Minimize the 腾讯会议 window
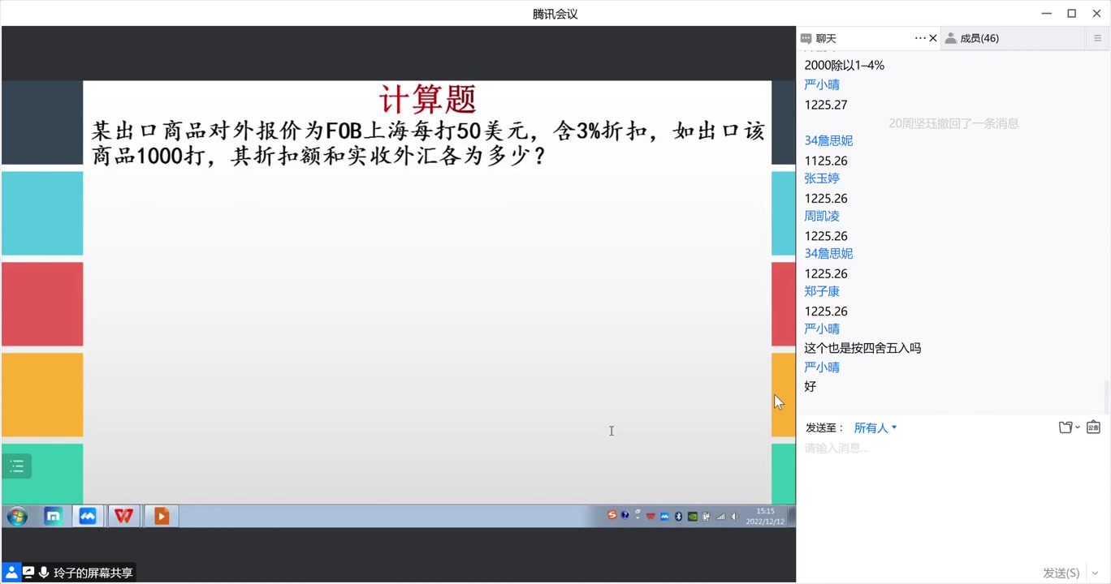Image resolution: width=1111 pixels, height=584 pixels. pos(1047,13)
